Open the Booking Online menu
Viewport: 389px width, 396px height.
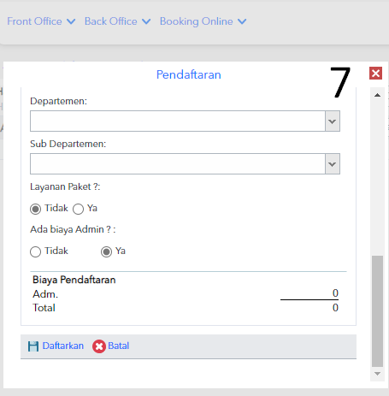[x=197, y=21]
